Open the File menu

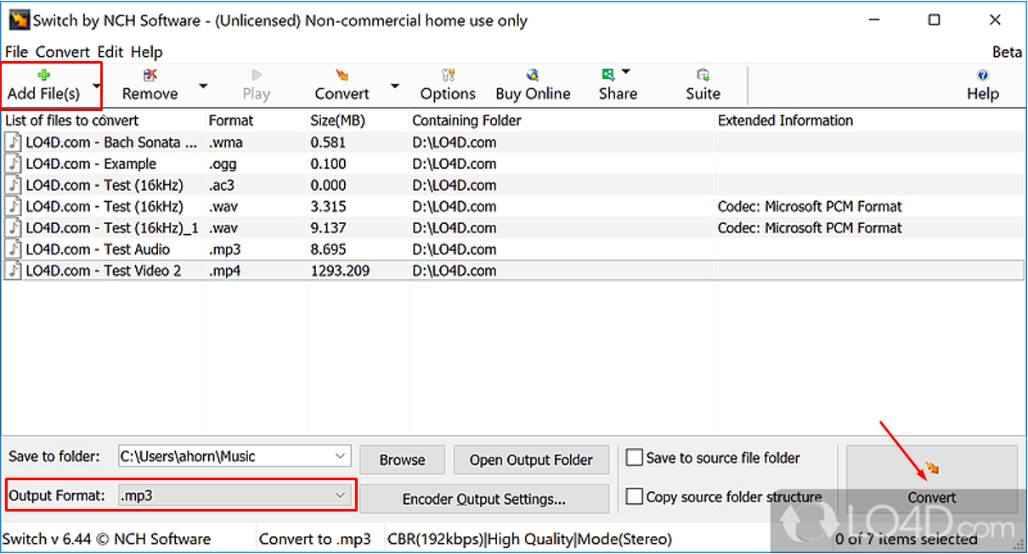point(16,52)
